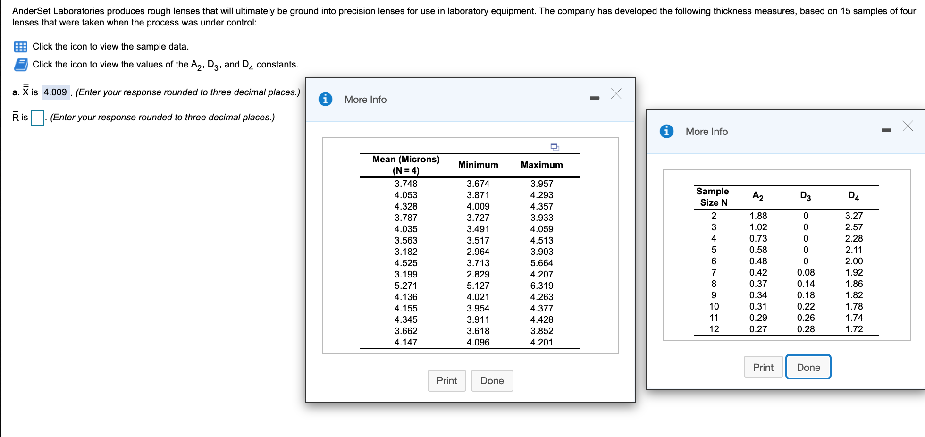The image size is (925, 437).
Task: Click the D4 column header
Action: [855, 195]
